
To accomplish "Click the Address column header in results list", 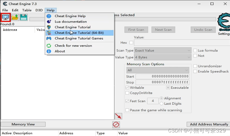I will click(18, 30).
